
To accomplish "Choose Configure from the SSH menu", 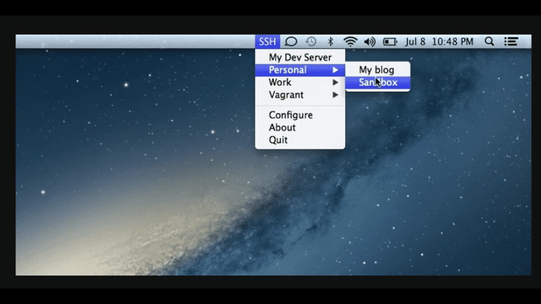I will coord(300,115).
